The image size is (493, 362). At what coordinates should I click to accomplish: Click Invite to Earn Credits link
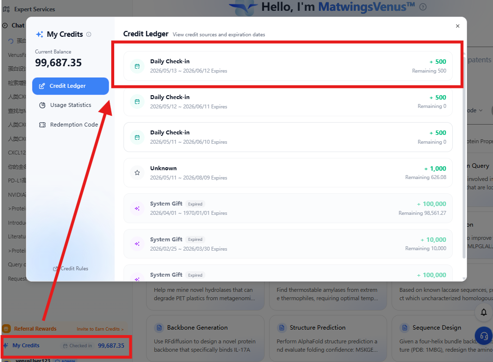pyautogui.click(x=100, y=329)
